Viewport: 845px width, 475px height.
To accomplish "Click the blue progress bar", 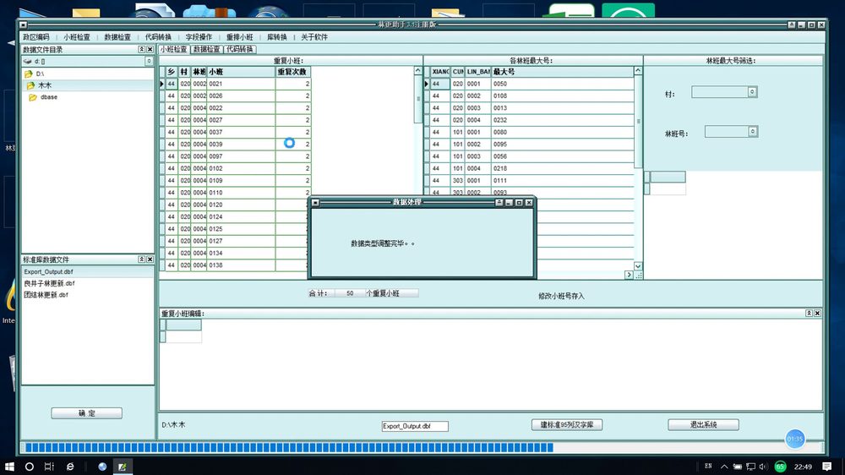I will coord(289,447).
